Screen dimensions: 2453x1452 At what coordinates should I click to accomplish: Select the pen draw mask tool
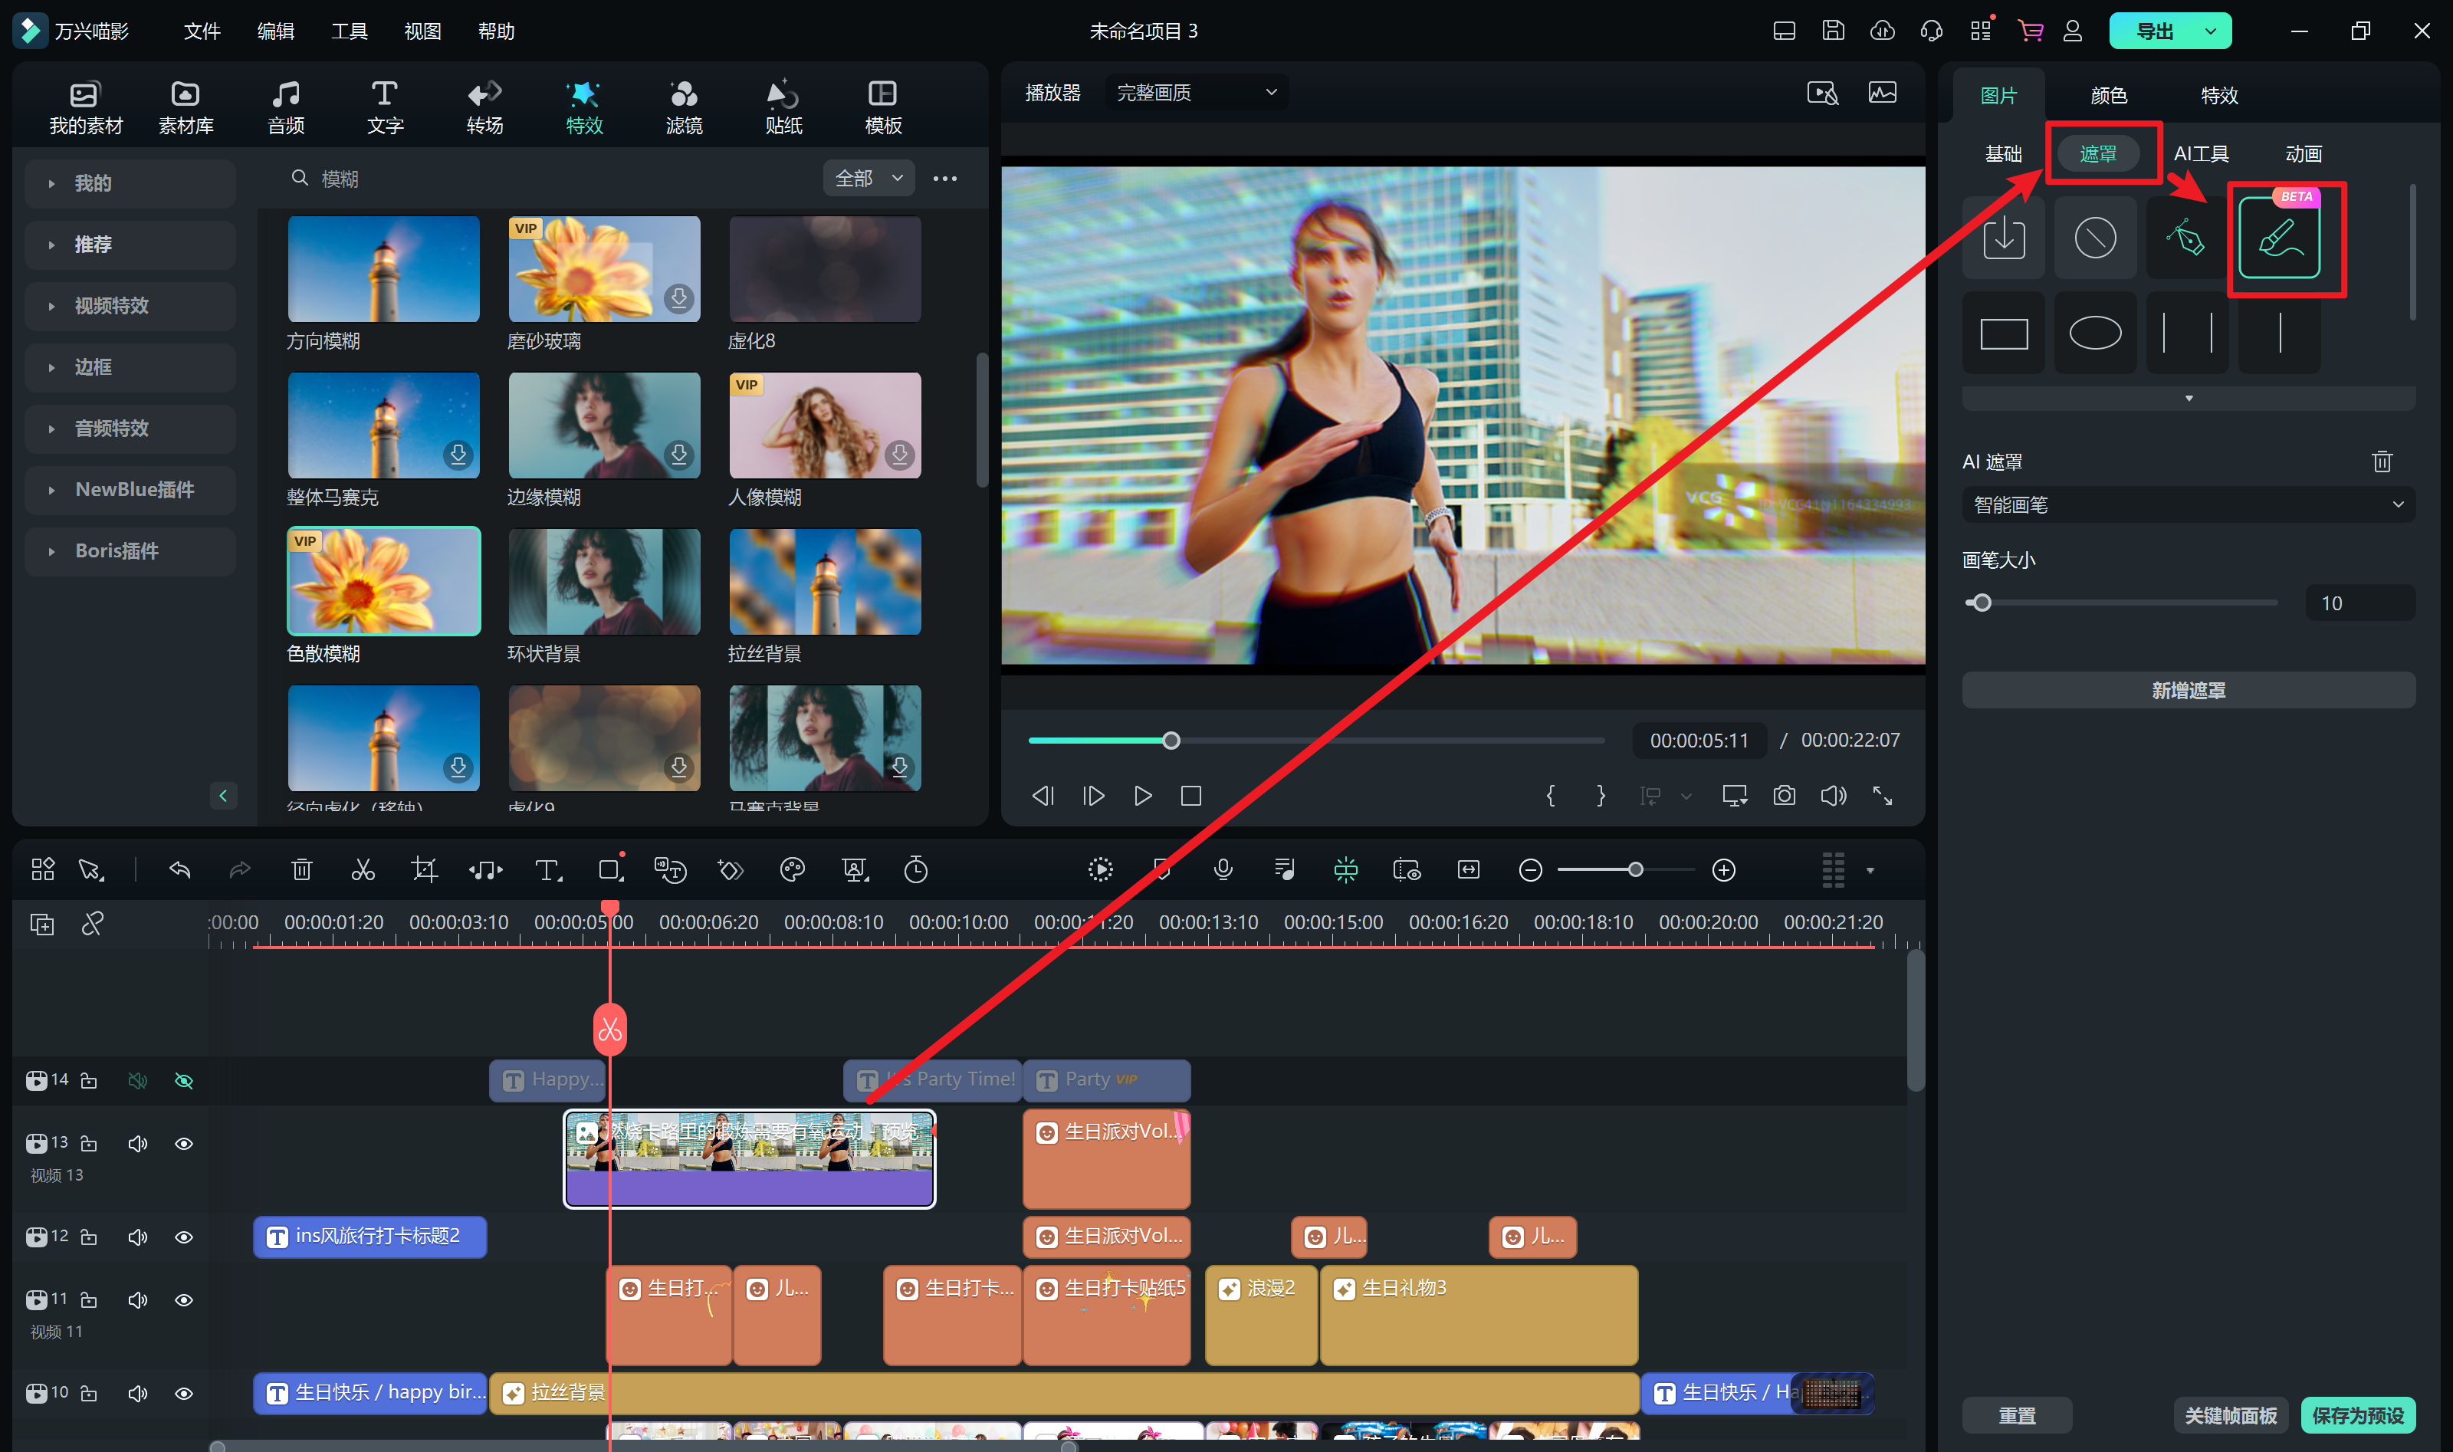click(2186, 238)
